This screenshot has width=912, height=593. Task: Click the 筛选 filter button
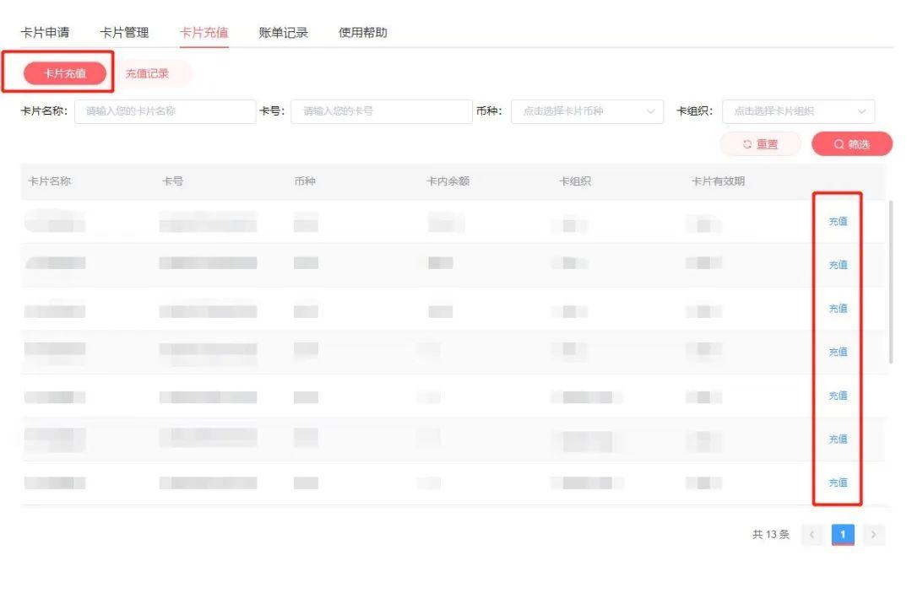point(852,144)
